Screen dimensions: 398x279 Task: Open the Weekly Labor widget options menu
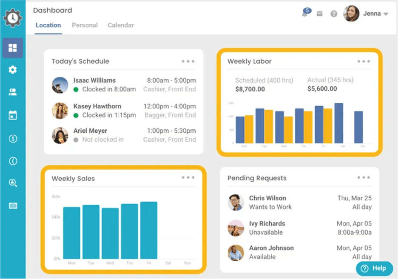(364, 61)
